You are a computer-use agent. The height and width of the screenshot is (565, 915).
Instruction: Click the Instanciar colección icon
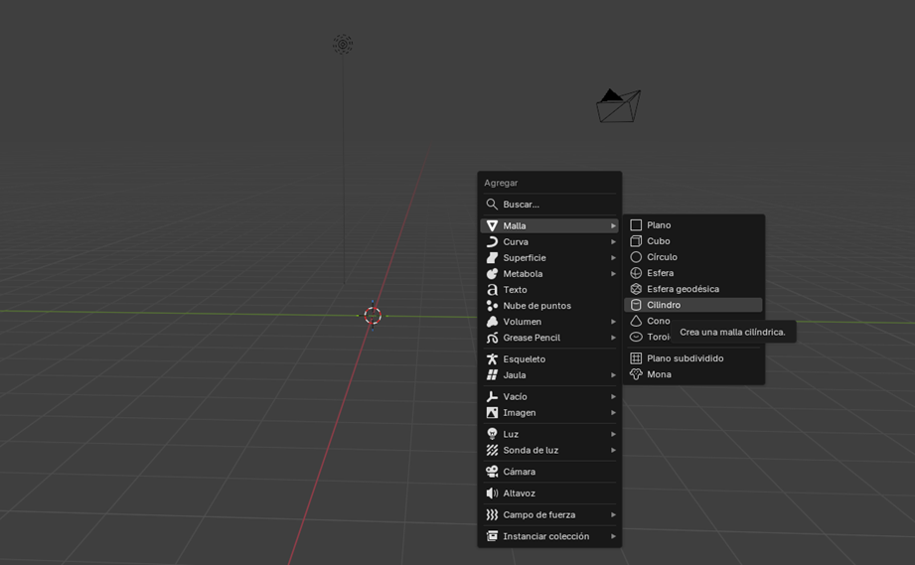(x=492, y=536)
